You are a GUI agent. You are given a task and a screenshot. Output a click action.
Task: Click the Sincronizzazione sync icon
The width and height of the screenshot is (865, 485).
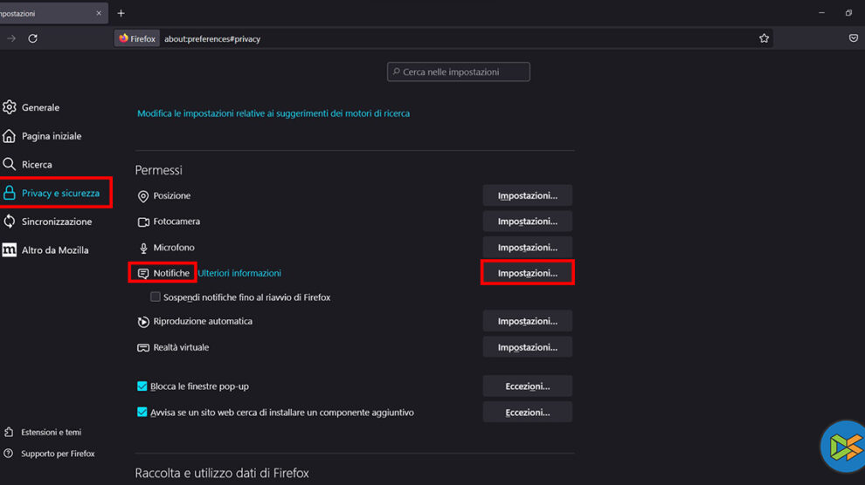click(10, 222)
